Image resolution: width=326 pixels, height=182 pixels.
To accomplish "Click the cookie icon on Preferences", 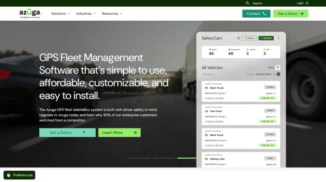I will (9, 175).
